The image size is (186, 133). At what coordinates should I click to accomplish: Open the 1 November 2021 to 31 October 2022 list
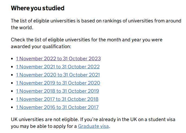[x=58, y=67]
